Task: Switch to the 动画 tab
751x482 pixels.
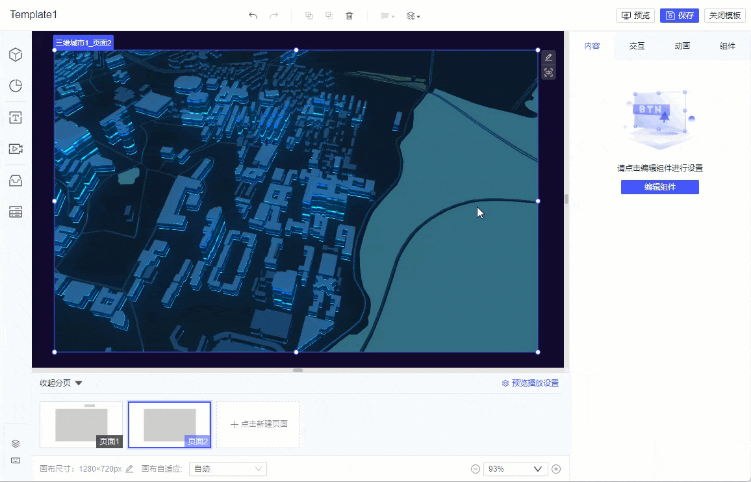Action: [682, 46]
